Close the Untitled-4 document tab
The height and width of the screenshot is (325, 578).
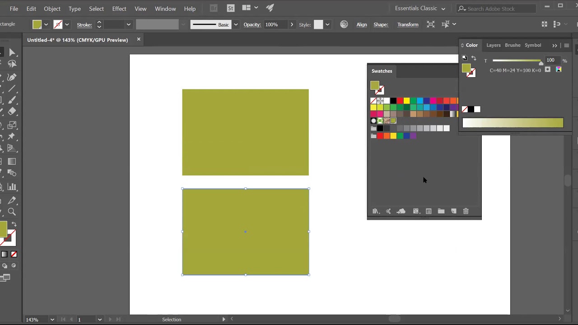(x=139, y=40)
